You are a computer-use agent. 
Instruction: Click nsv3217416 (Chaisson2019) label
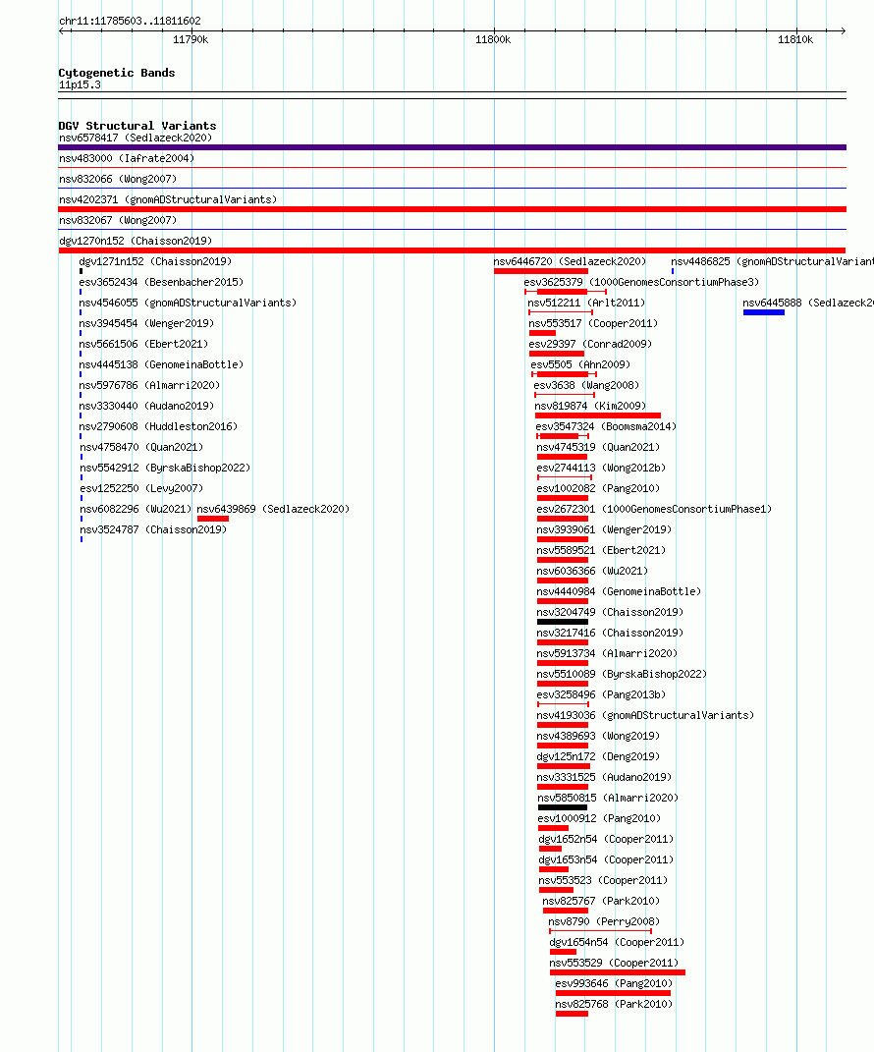(611, 633)
